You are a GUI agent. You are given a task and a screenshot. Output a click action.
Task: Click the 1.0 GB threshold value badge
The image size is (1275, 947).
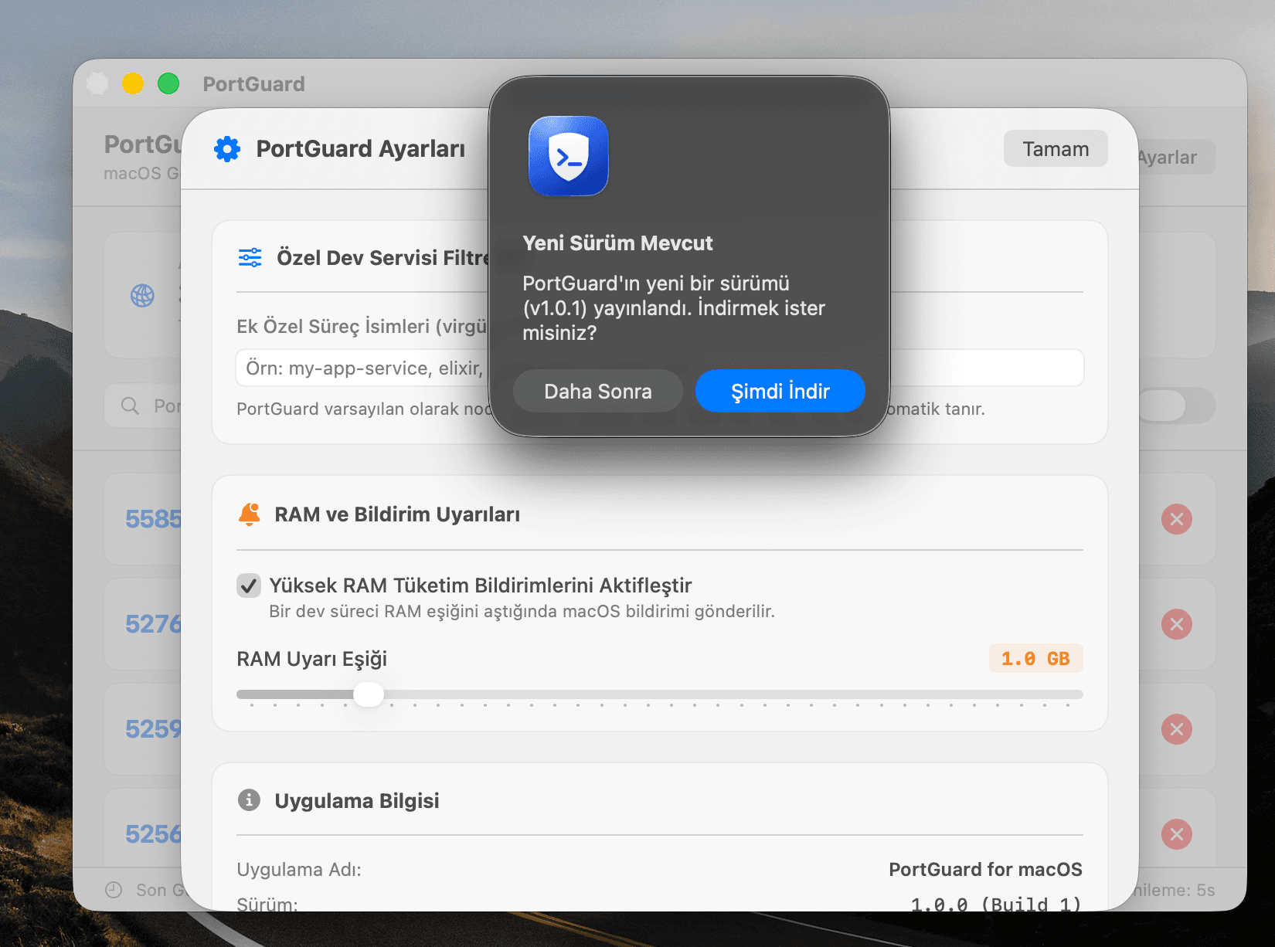pyautogui.click(x=1035, y=658)
